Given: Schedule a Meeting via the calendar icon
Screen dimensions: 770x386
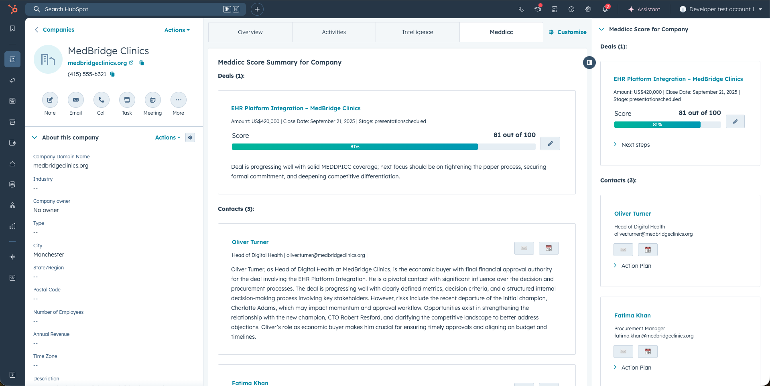Looking at the screenshot, I should click(x=152, y=100).
